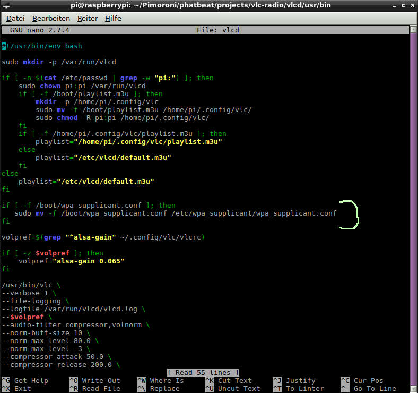This screenshot has height=393, width=418.
Task: Open the Datei menu
Action: pyautogui.click(x=15, y=18)
